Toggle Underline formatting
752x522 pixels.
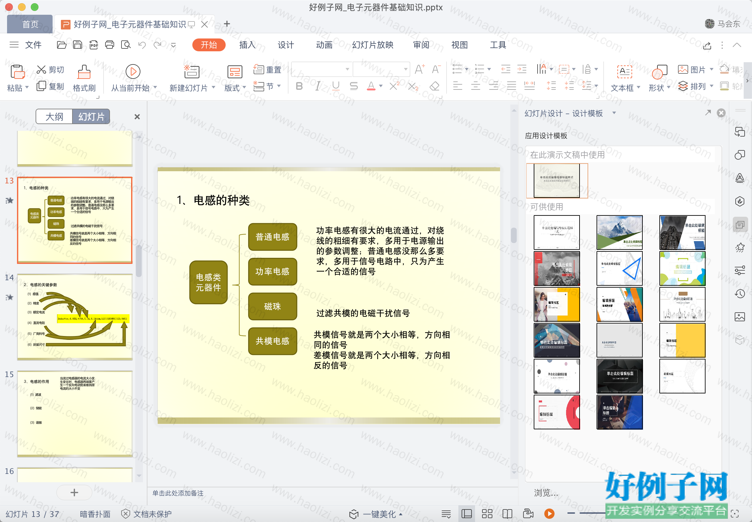[336, 86]
